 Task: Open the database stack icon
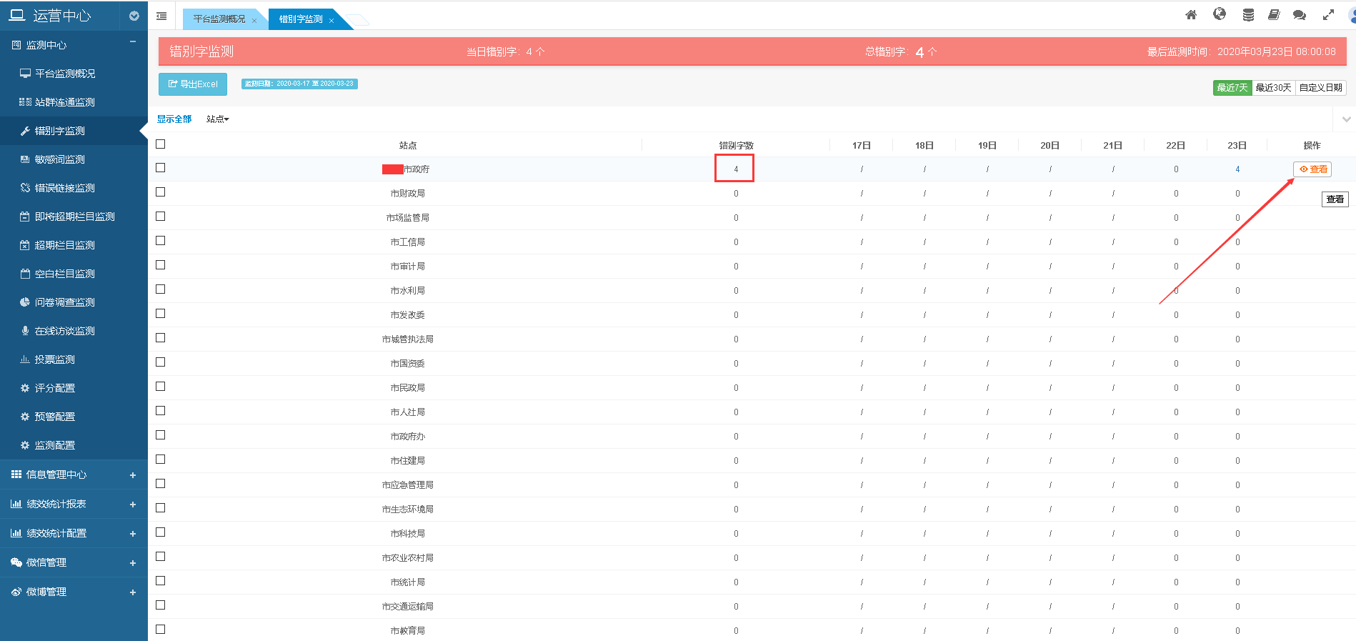click(1248, 15)
